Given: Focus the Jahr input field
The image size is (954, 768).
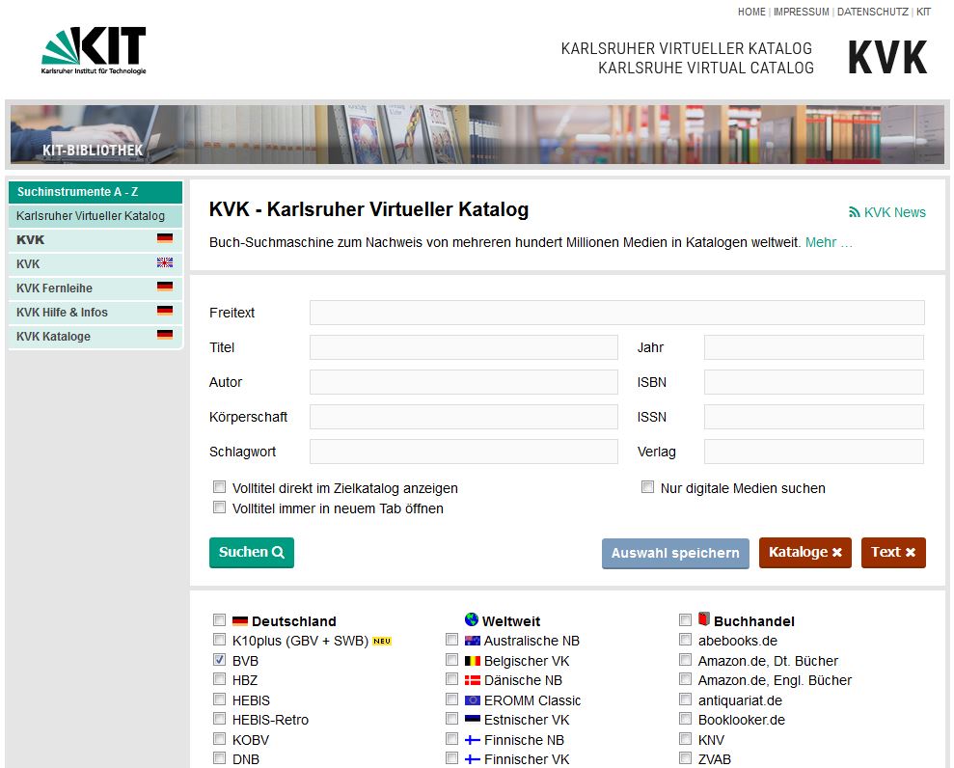Looking at the screenshot, I should click(x=814, y=347).
